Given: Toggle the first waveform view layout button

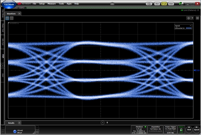Looking at the screenshot, I should [x=7, y=18].
